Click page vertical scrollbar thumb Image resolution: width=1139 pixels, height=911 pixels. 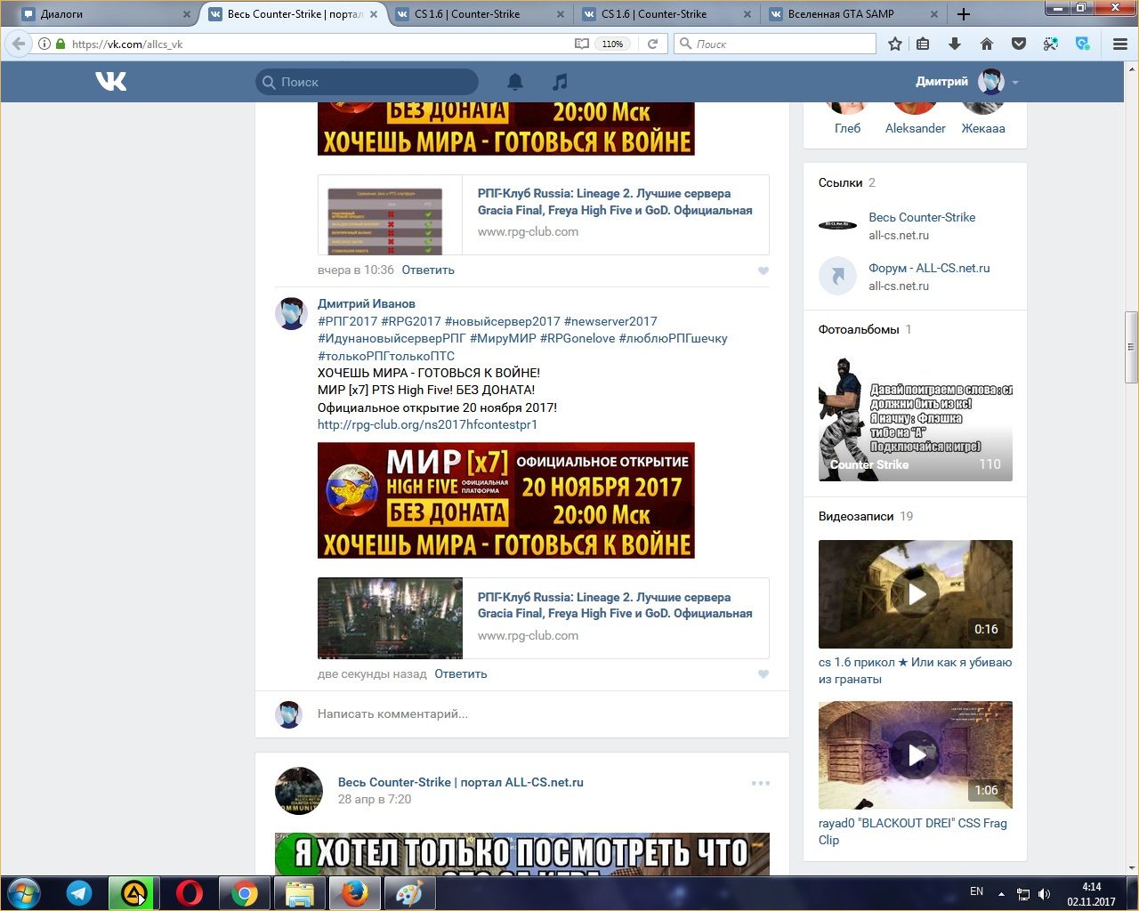pos(1131,347)
